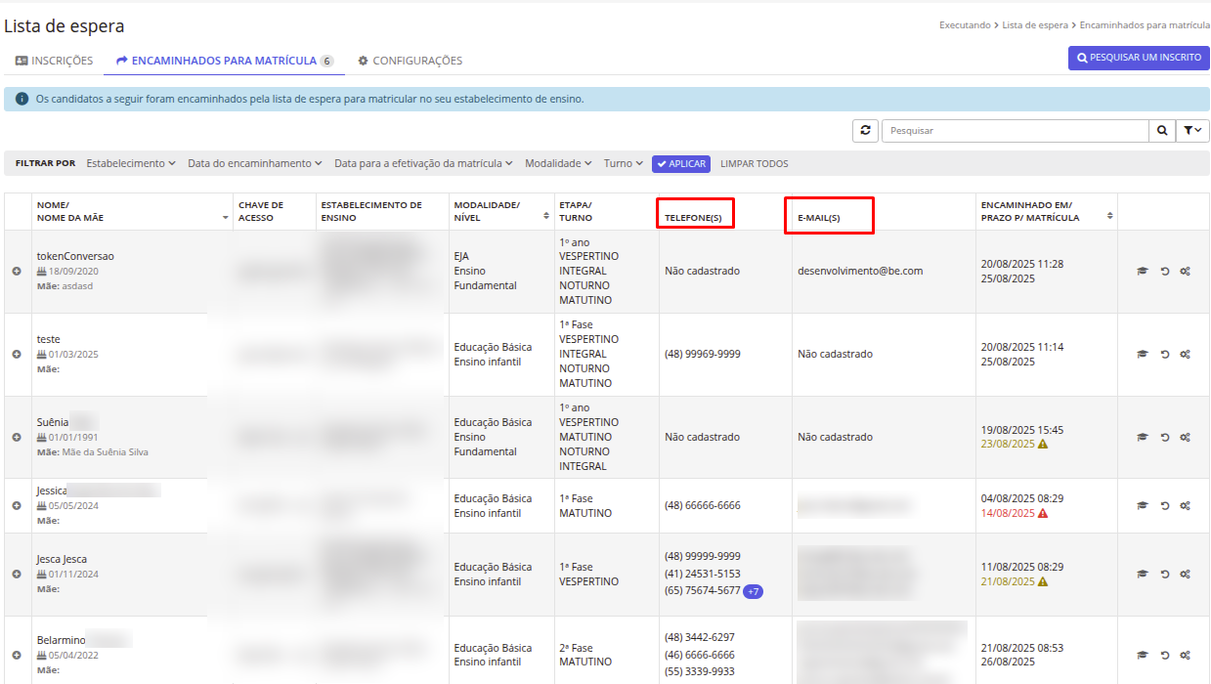
Task: Click into the Pesquisar search field
Action: point(1015,130)
